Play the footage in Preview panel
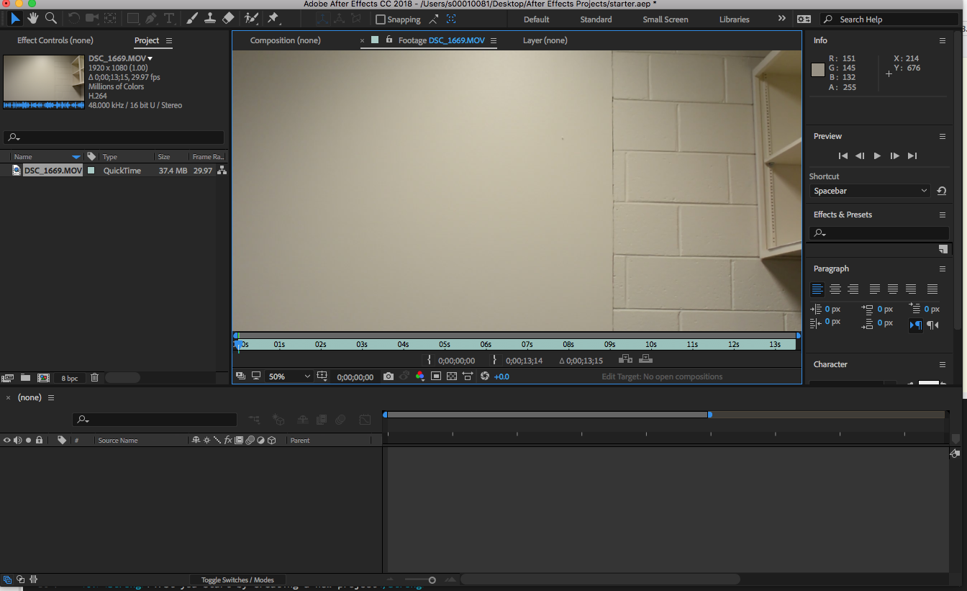The width and height of the screenshot is (967, 591). coord(877,155)
